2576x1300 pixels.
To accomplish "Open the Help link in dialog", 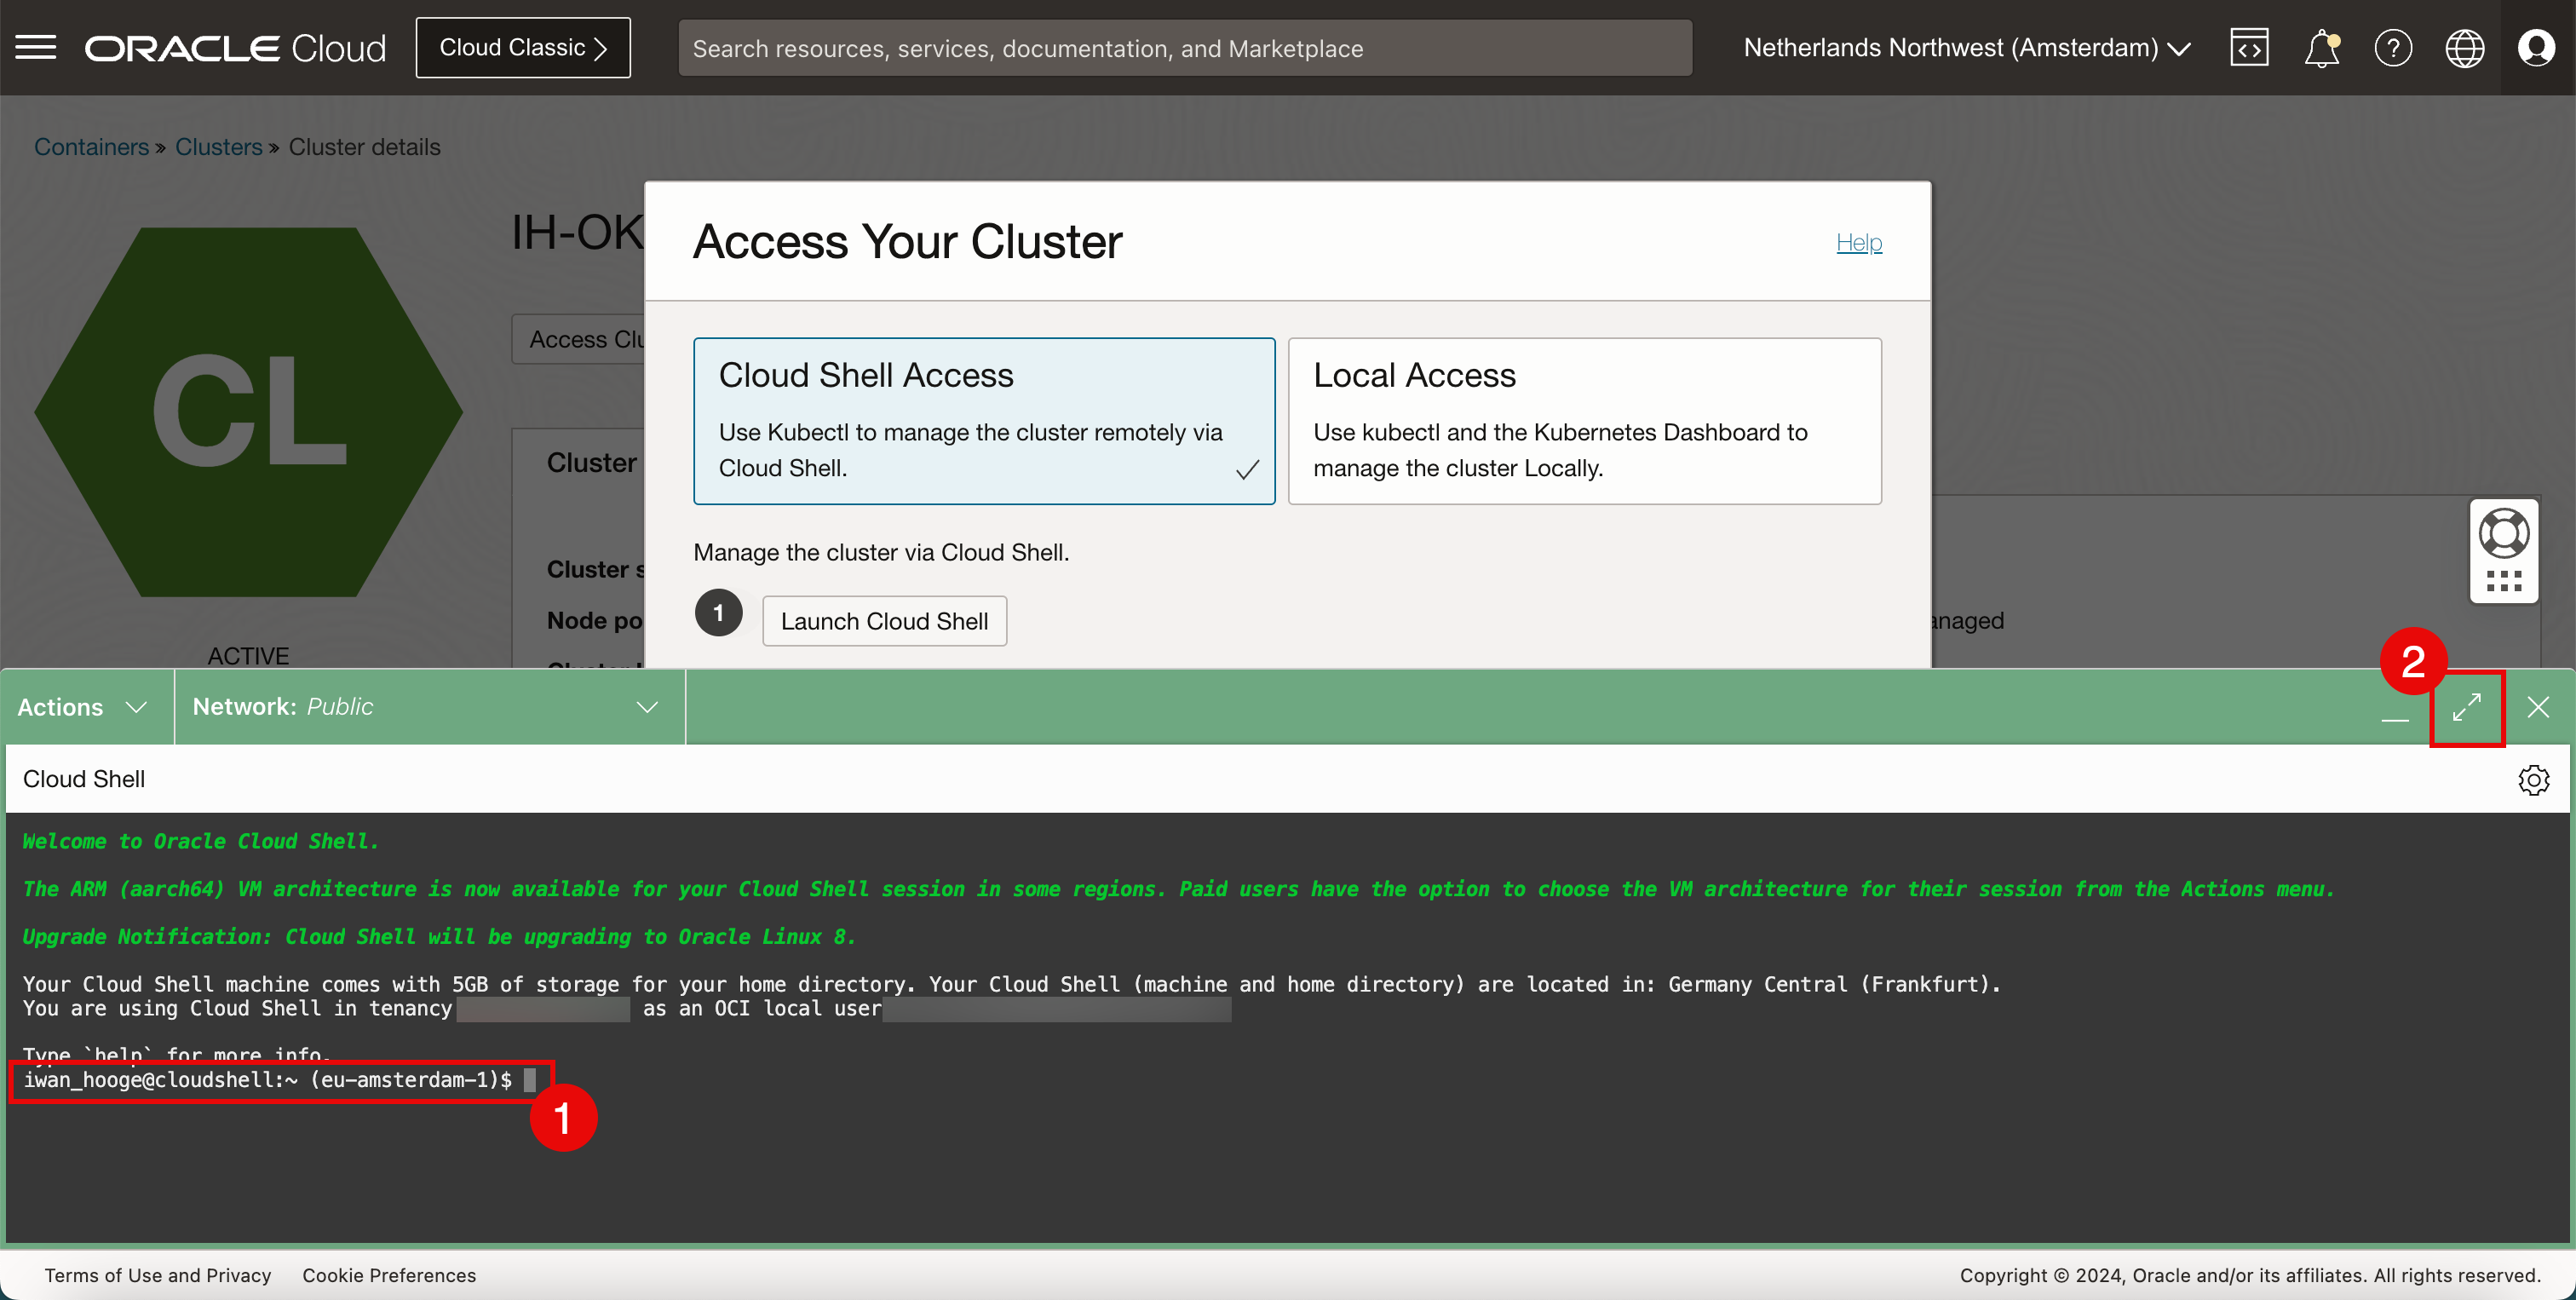I will point(1858,242).
